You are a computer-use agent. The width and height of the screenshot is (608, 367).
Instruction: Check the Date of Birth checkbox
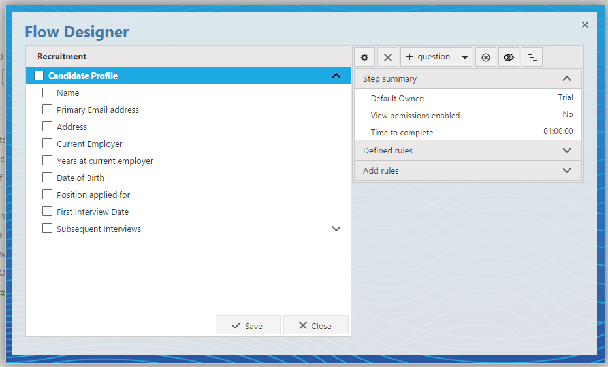click(47, 178)
